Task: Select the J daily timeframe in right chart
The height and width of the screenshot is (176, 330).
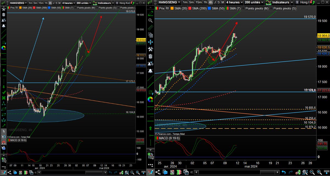Action: point(215,2)
